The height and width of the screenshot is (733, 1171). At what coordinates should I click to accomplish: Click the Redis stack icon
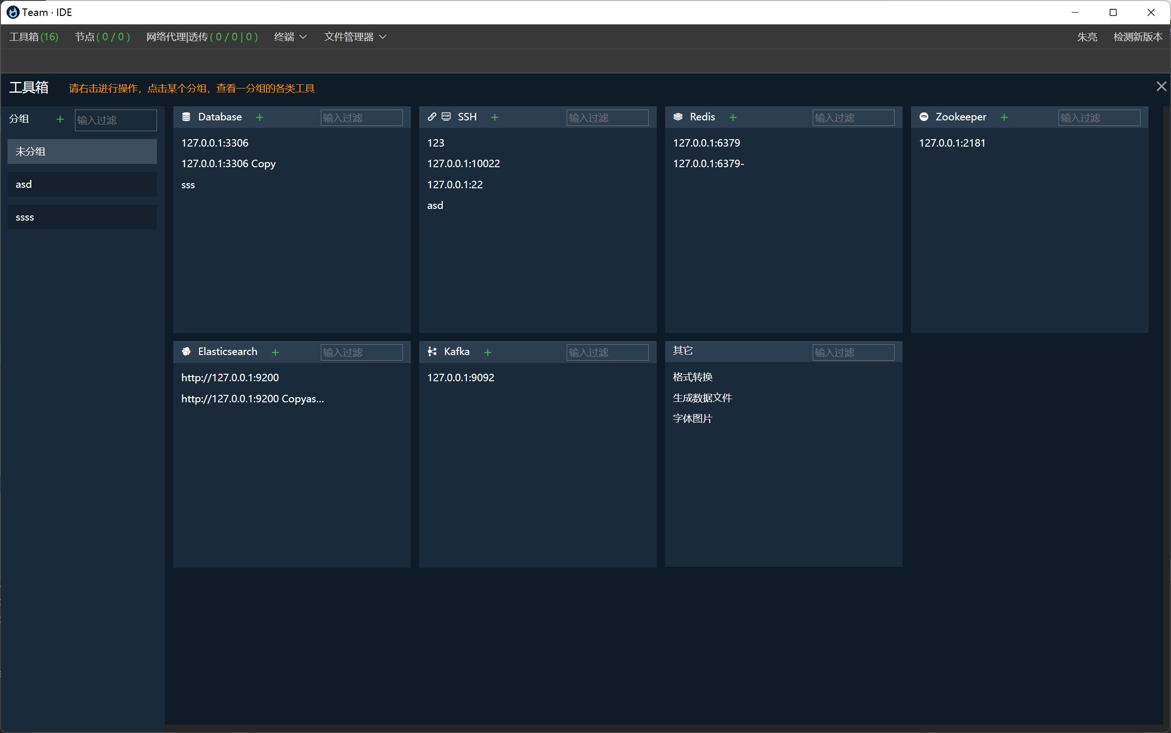coord(678,117)
